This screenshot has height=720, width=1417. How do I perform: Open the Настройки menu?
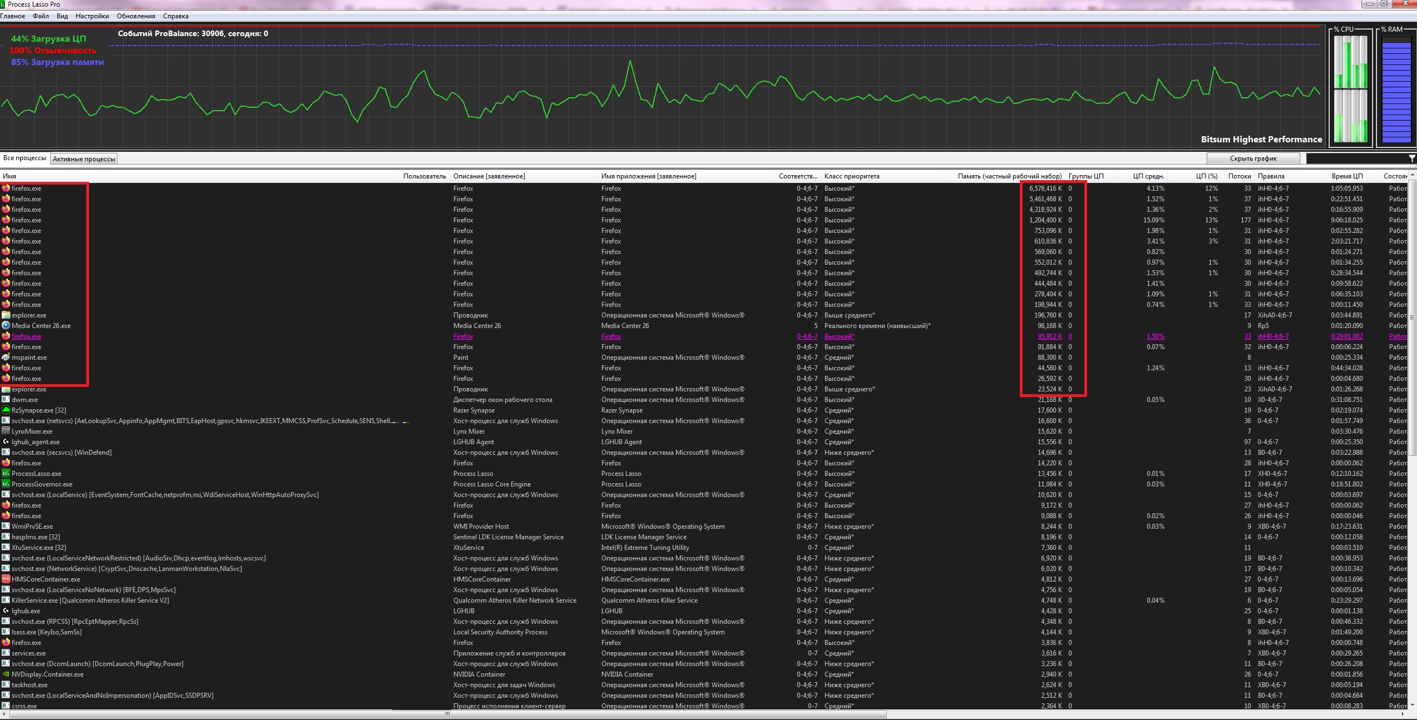pos(92,16)
